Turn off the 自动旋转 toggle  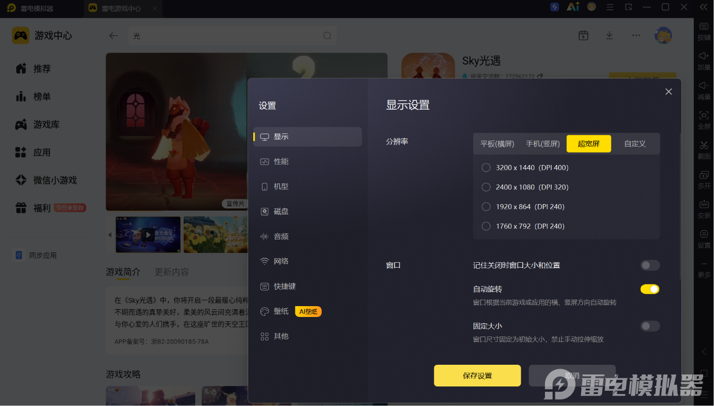[x=650, y=289]
